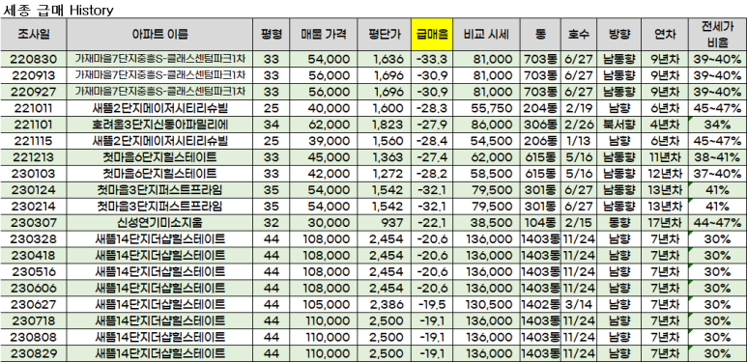Image resolution: width=747 pixels, height=362 pixels.
Task: Click date cell 230829
Action: tap(34, 353)
